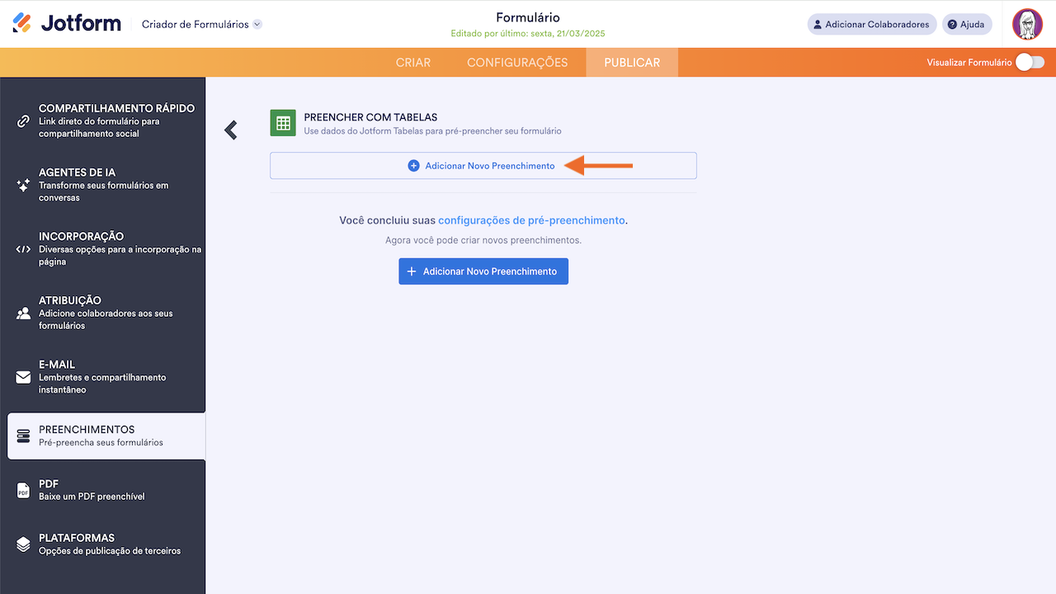Collapse the panel with the back chevron

click(231, 129)
